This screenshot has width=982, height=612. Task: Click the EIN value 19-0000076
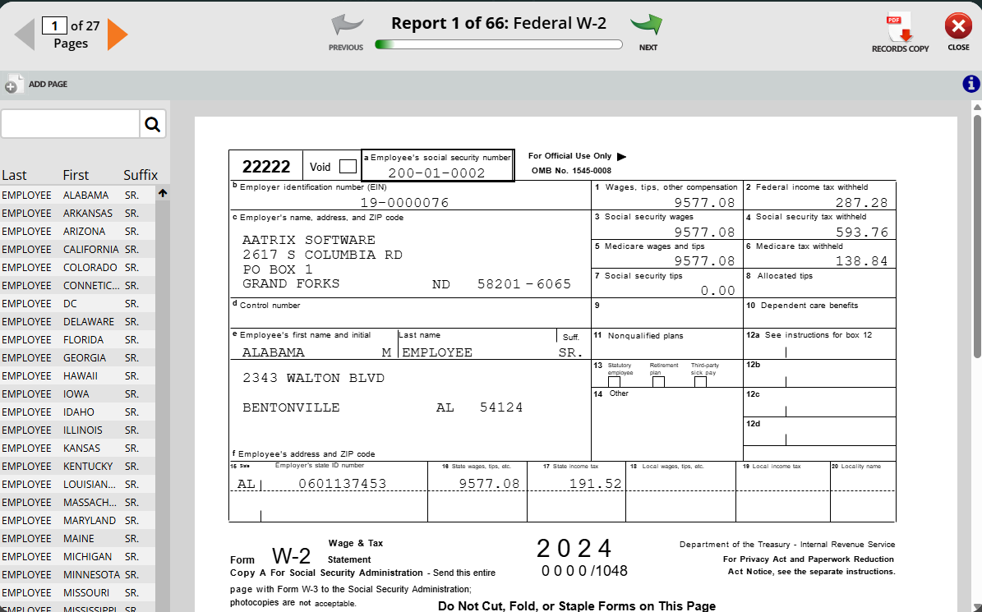404,203
